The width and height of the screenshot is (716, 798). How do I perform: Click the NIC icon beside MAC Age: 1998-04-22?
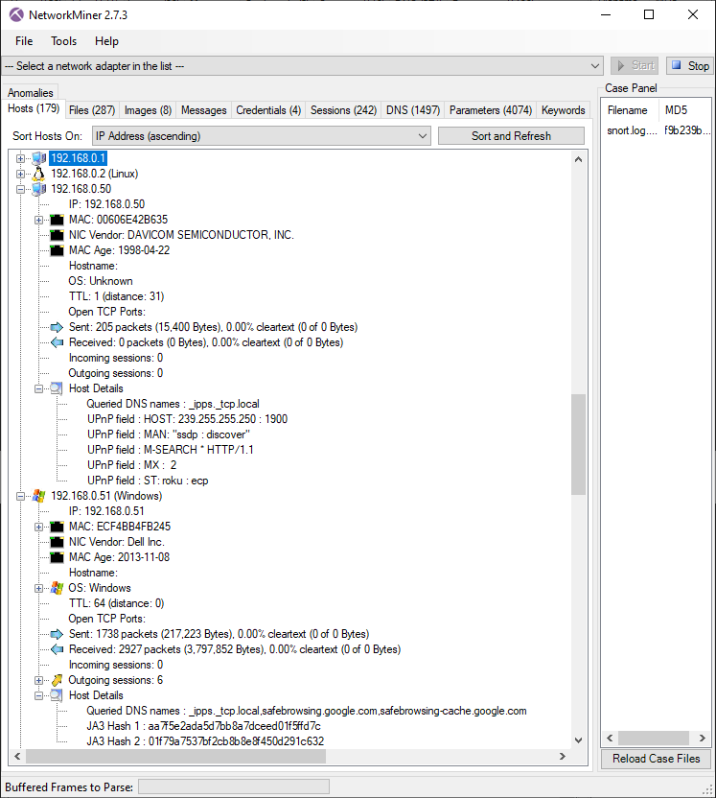point(57,250)
